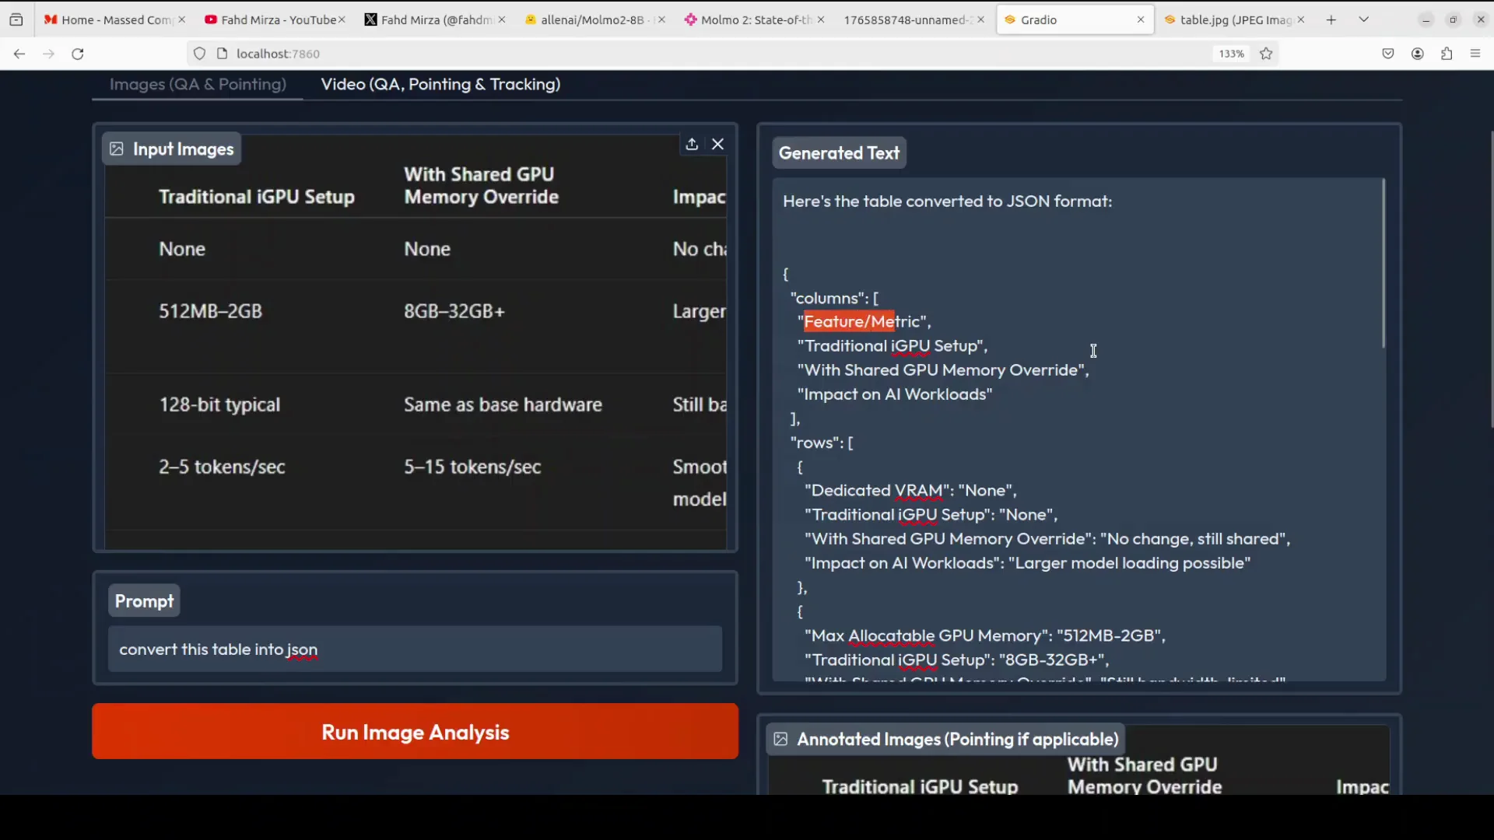1494x840 pixels.
Task: Select the Images (QA & Pointing) tab
Action: coord(198,84)
